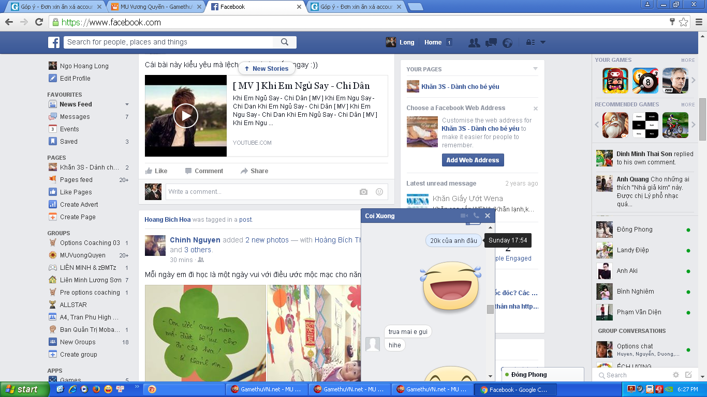Click the New Stories pill
Screen dimensions: 707x397
click(x=267, y=68)
